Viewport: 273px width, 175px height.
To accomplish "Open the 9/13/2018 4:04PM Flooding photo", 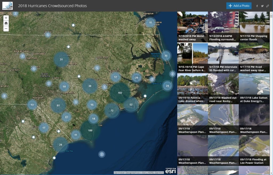I will click(223, 27).
